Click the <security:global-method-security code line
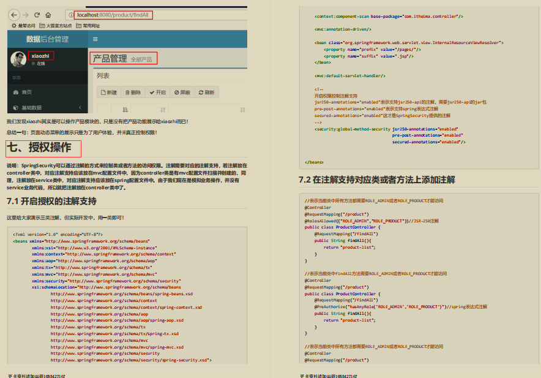 pyautogui.click(x=386, y=129)
